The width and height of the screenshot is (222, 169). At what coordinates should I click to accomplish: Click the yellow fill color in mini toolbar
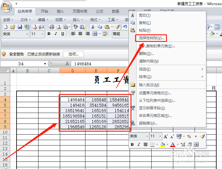pyautogui.click(x=162, y=145)
